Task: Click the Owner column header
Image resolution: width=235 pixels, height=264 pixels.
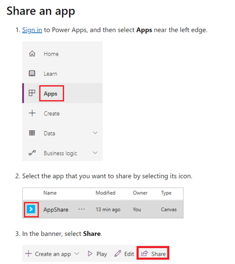Action: (140, 193)
